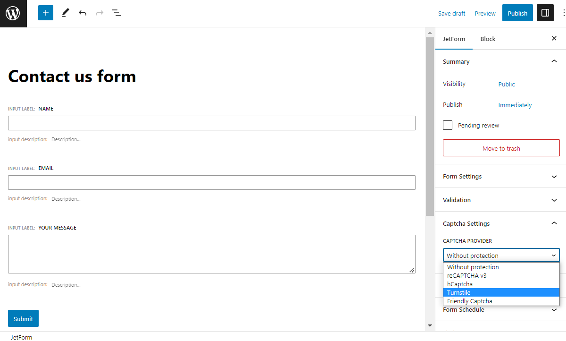Switch to the Block tab
The height and width of the screenshot is (341, 566).
coord(488,39)
